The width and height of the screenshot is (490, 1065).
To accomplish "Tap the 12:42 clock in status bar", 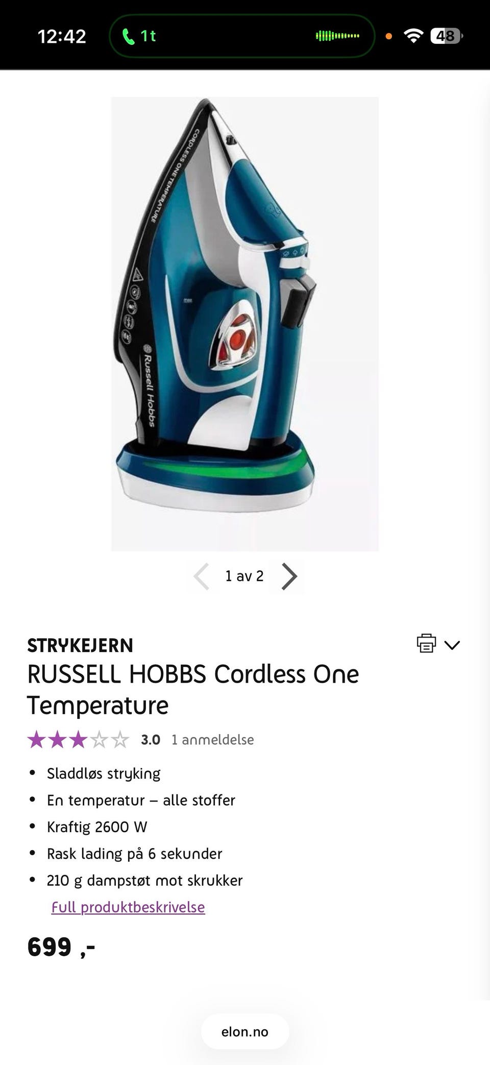I will (62, 36).
